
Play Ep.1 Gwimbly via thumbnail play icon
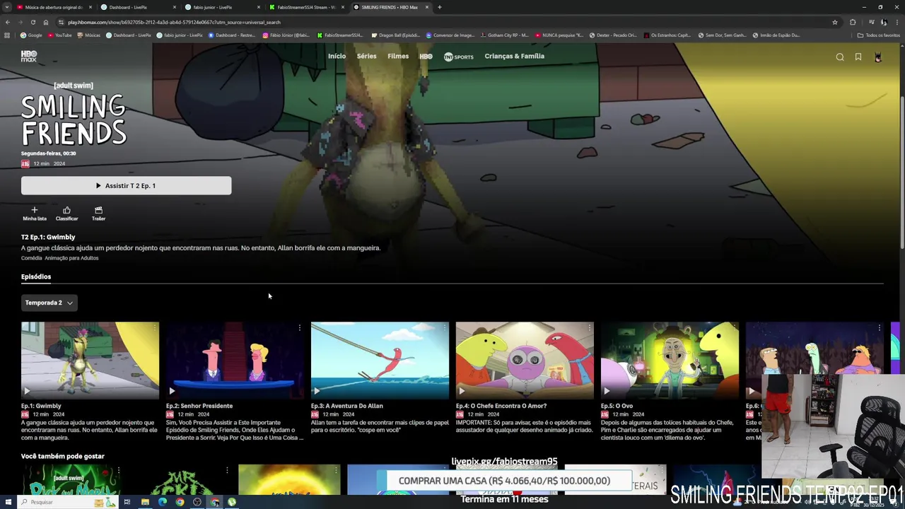pyautogui.click(x=28, y=391)
